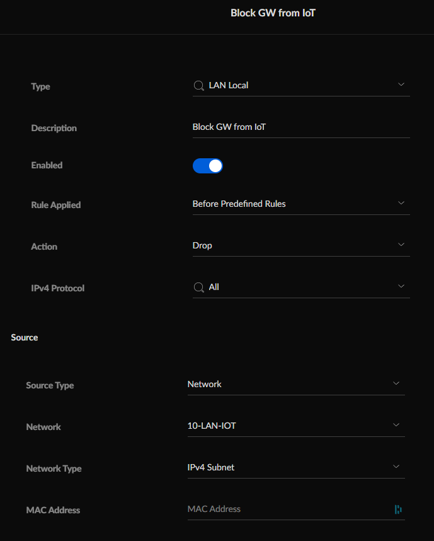Open the Source Type dropdown
This screenshot has height=541, width=434.
click(x=296, y=385)
